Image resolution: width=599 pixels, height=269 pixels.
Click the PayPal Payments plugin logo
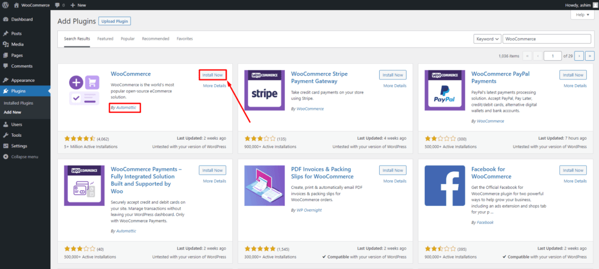click(x=445, y=90)
